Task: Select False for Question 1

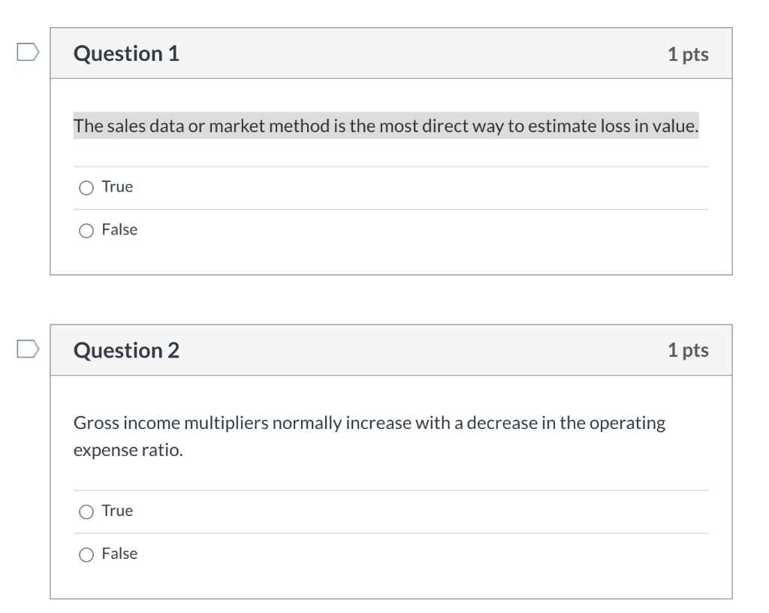Action: pyautogui.click(x=86, y=230)
